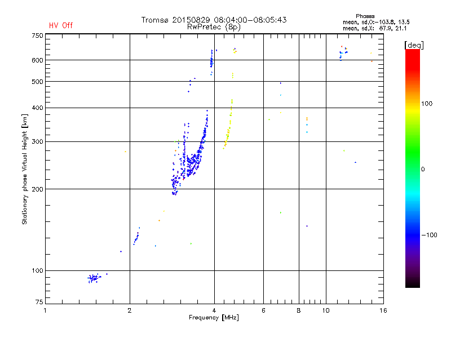The image size is (451, 338).
Task: Click the "6" frequency axis tick label
Action: coord(263,310)
